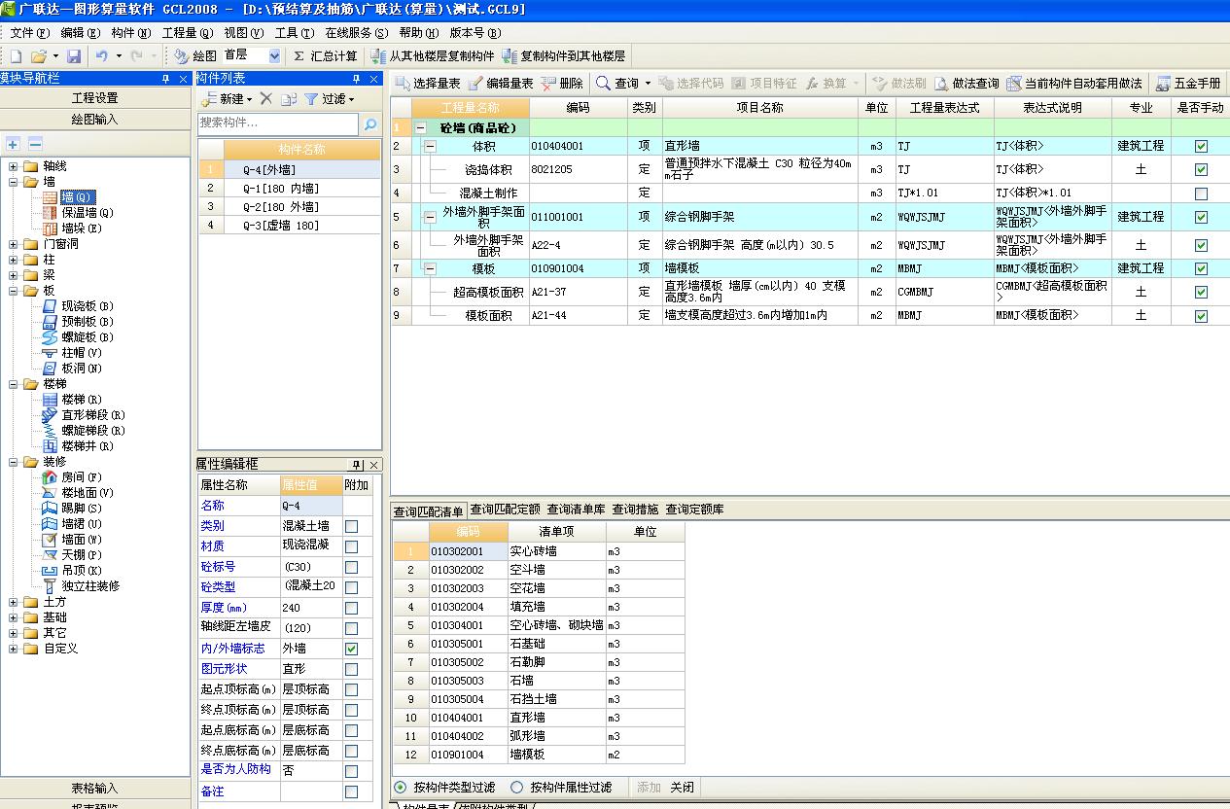This screenshot has width=1230, height=809.
Task: Click the New file toolbar icon
Action: (16, 56)
